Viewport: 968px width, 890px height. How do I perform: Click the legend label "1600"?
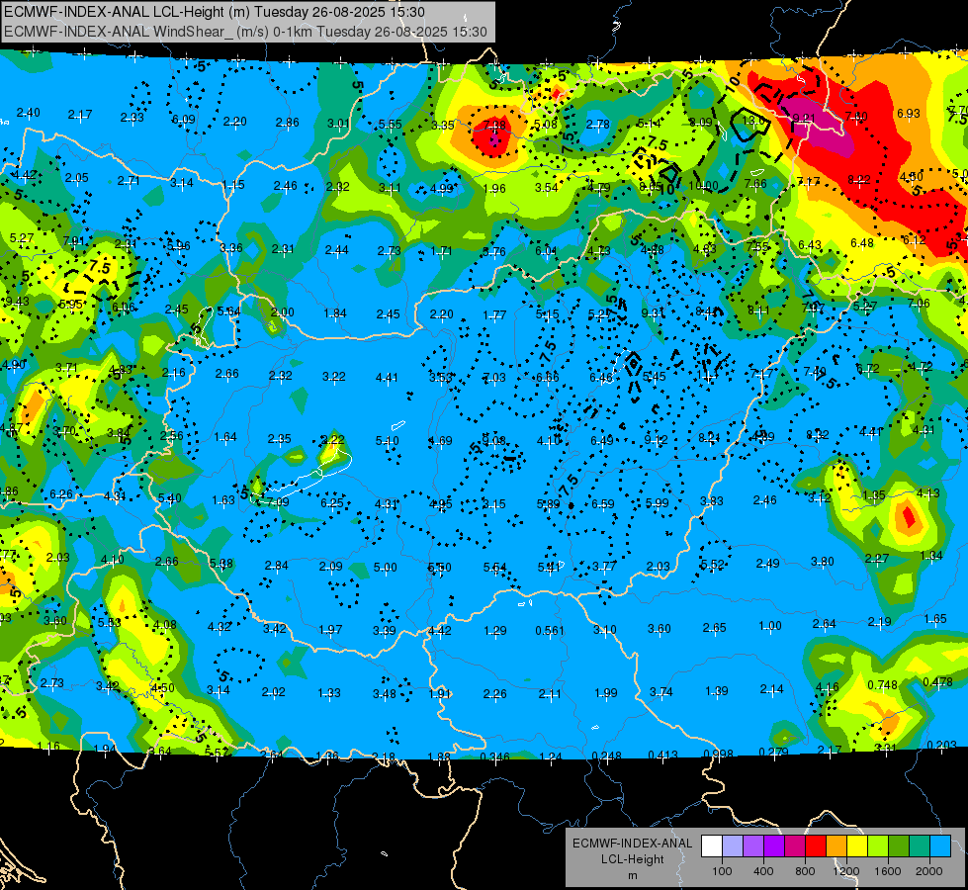pyautogui.click(x=888, y=871)
